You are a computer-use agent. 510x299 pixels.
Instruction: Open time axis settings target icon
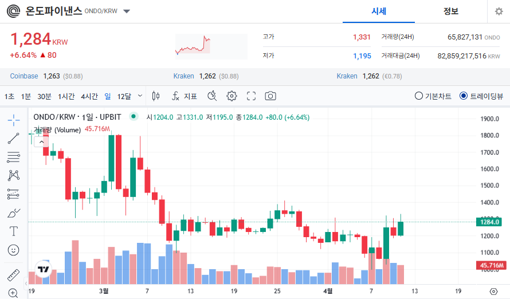point(493,291)
